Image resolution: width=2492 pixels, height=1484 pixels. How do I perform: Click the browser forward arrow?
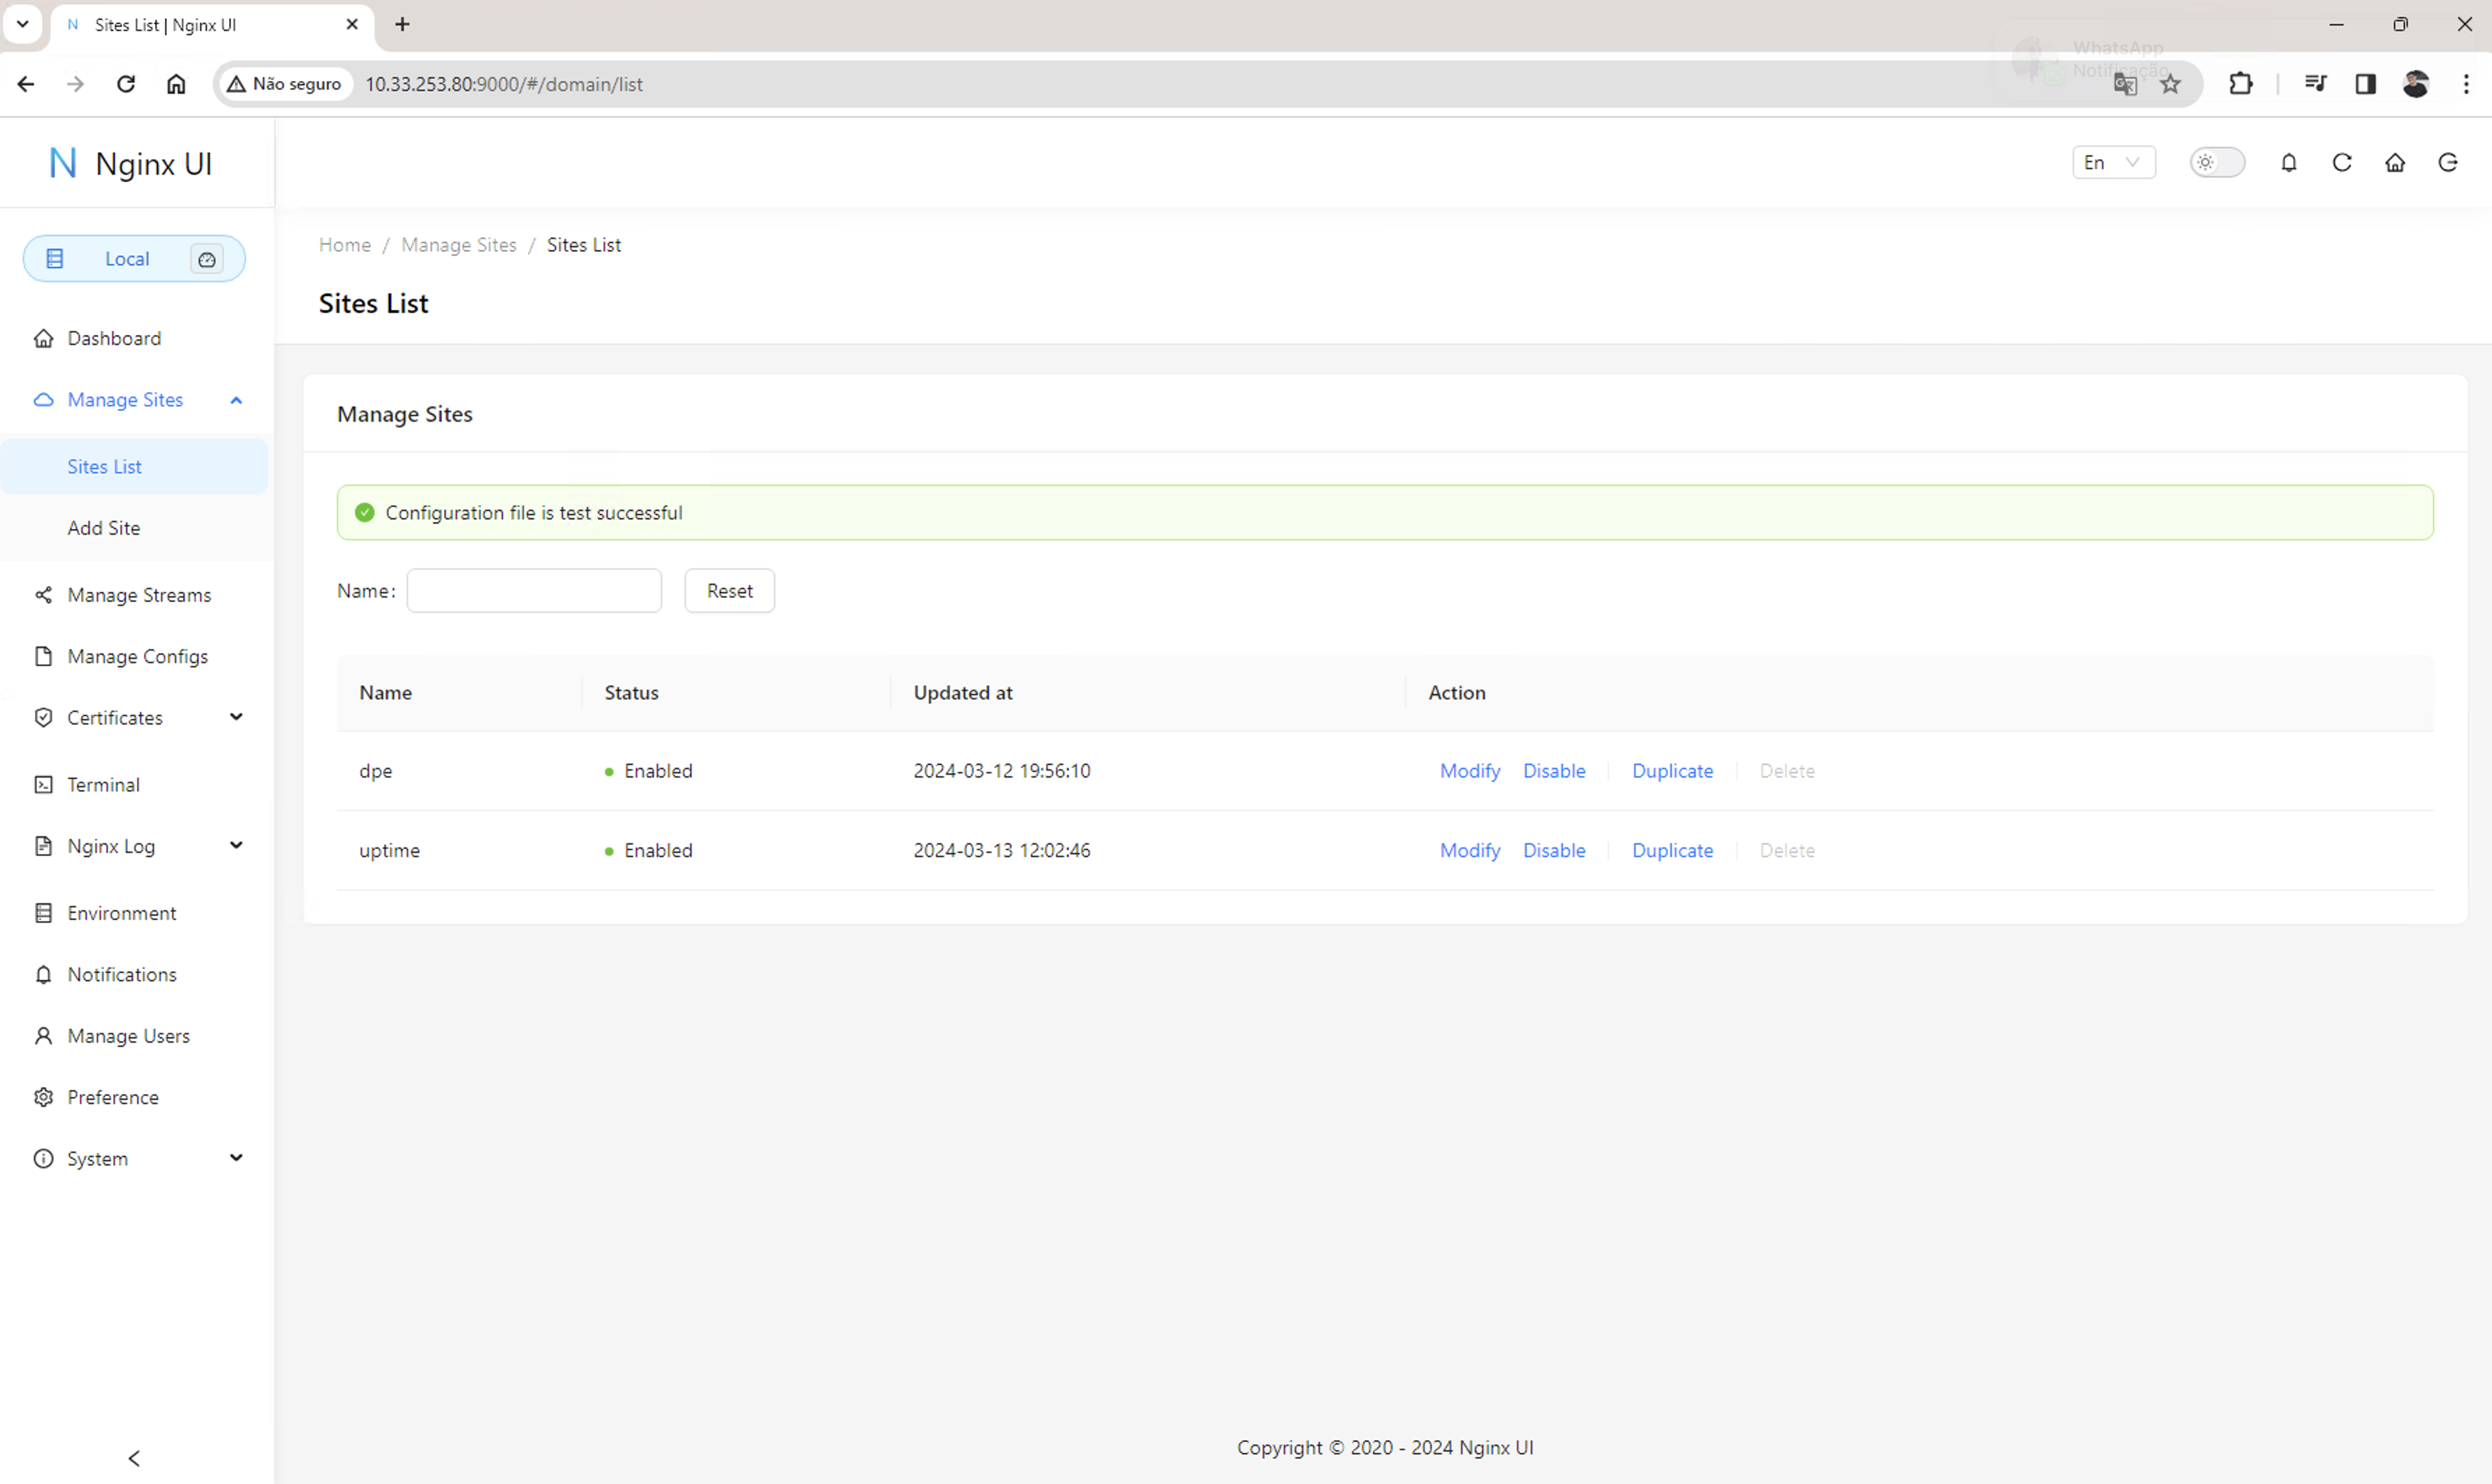click(x=75, y=84)
